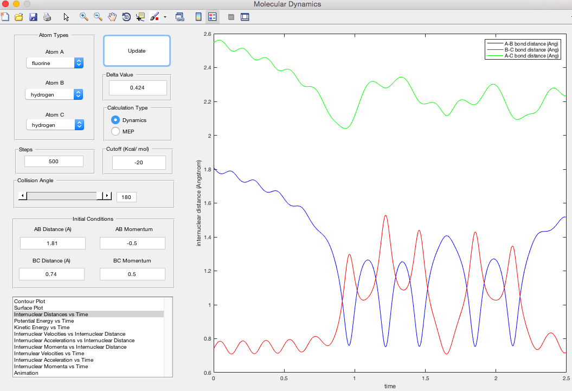The height and width of the screenshot is (391, 572).
Task: Select the Dynamics calculation type
Action: (x=115, y=120)
